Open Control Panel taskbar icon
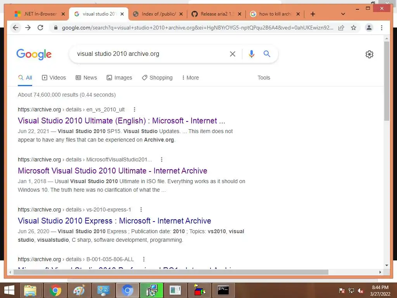The height and width of the screenshot is (298, 397). point(103,290)
